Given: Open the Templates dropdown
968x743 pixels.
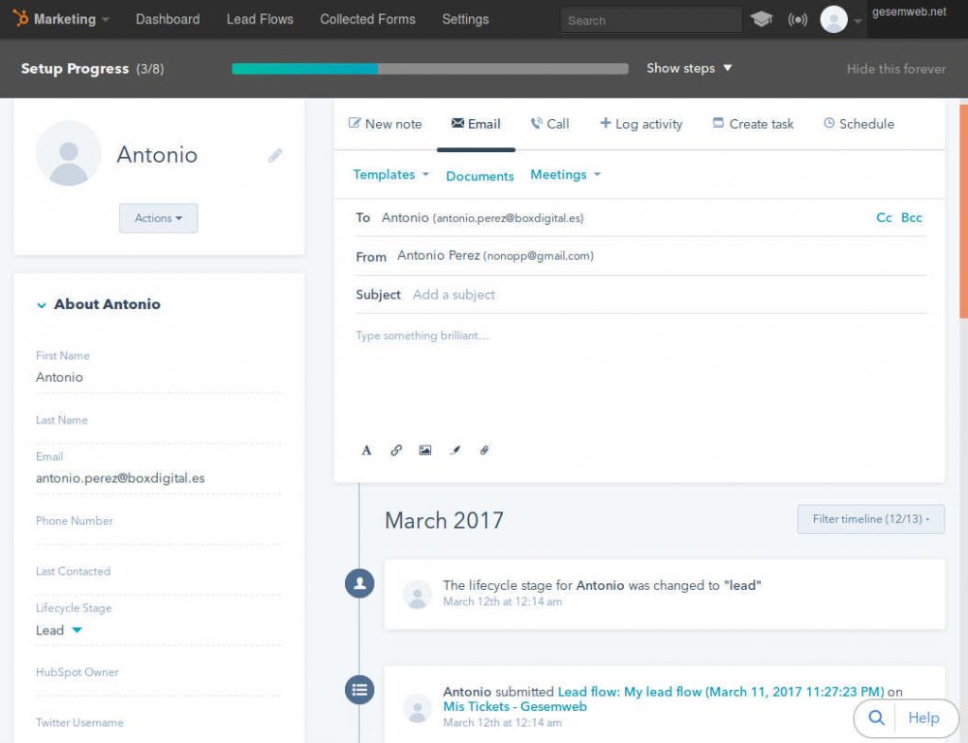Looking at the screenshot, I should coord(389,174).
